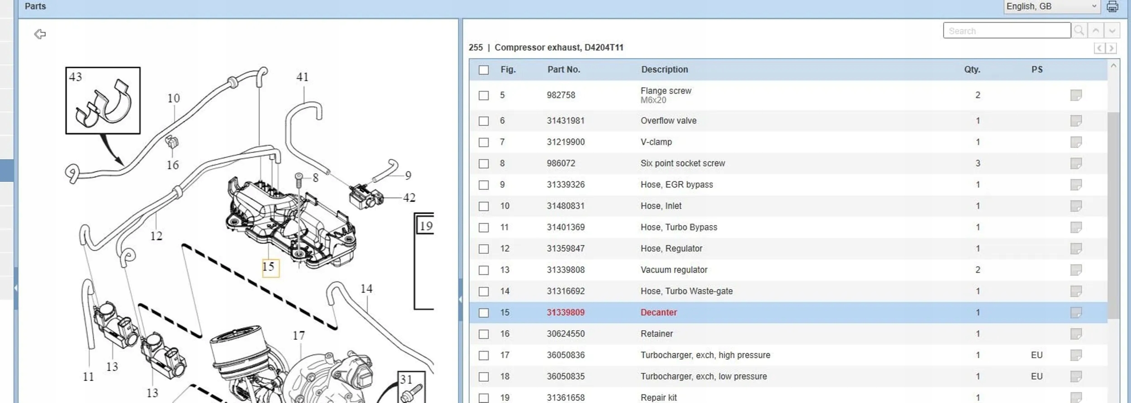Open note icon for Decanter row

[1076, 312]
